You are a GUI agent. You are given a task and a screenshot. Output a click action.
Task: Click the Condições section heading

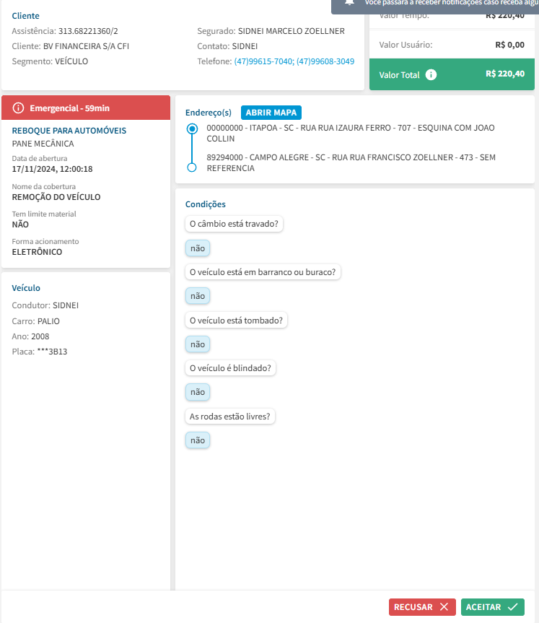[x=206, y=204]
